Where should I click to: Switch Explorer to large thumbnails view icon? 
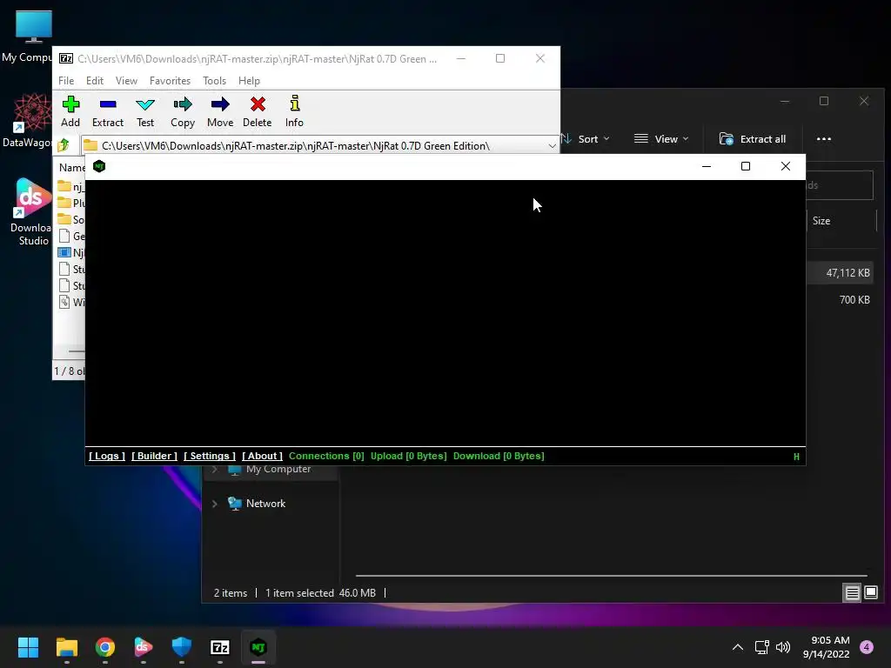click(871, 593)
